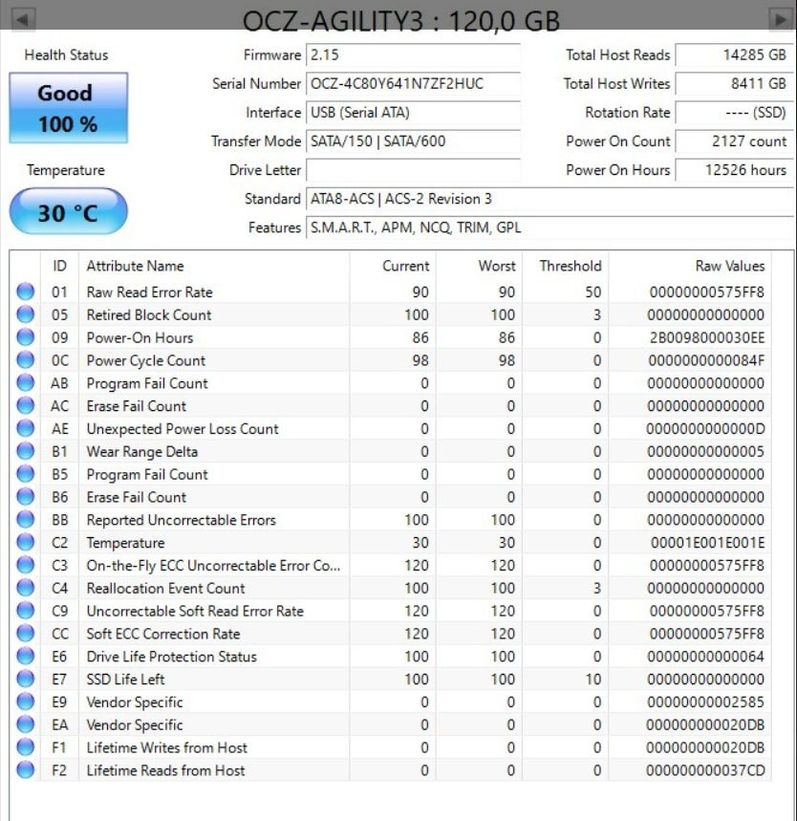Image resolution: width=797 pixels, height=821 pixels.
Task: Click the ID column header
Action: coord(59,266)
